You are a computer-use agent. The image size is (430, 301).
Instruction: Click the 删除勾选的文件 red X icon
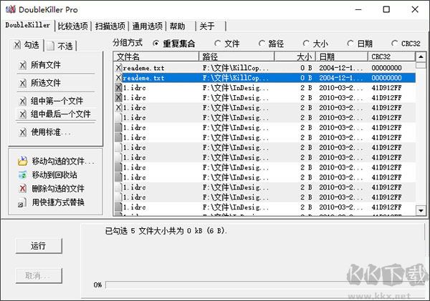(22, 189)
